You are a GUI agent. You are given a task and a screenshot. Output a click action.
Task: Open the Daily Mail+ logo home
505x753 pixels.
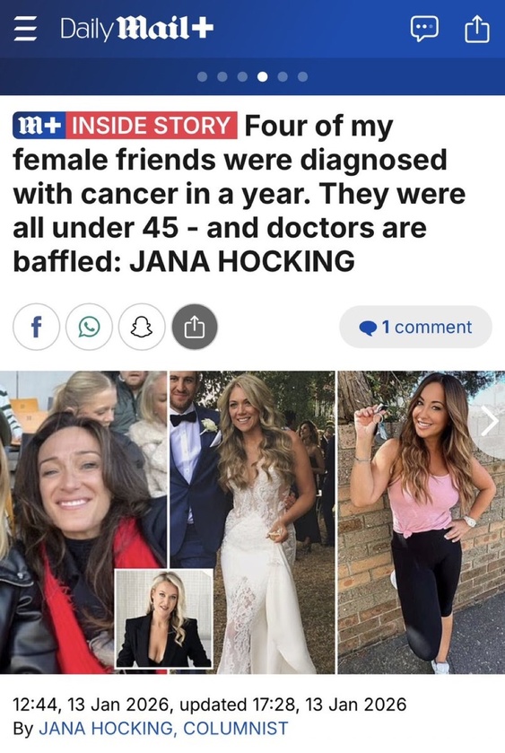137,29
